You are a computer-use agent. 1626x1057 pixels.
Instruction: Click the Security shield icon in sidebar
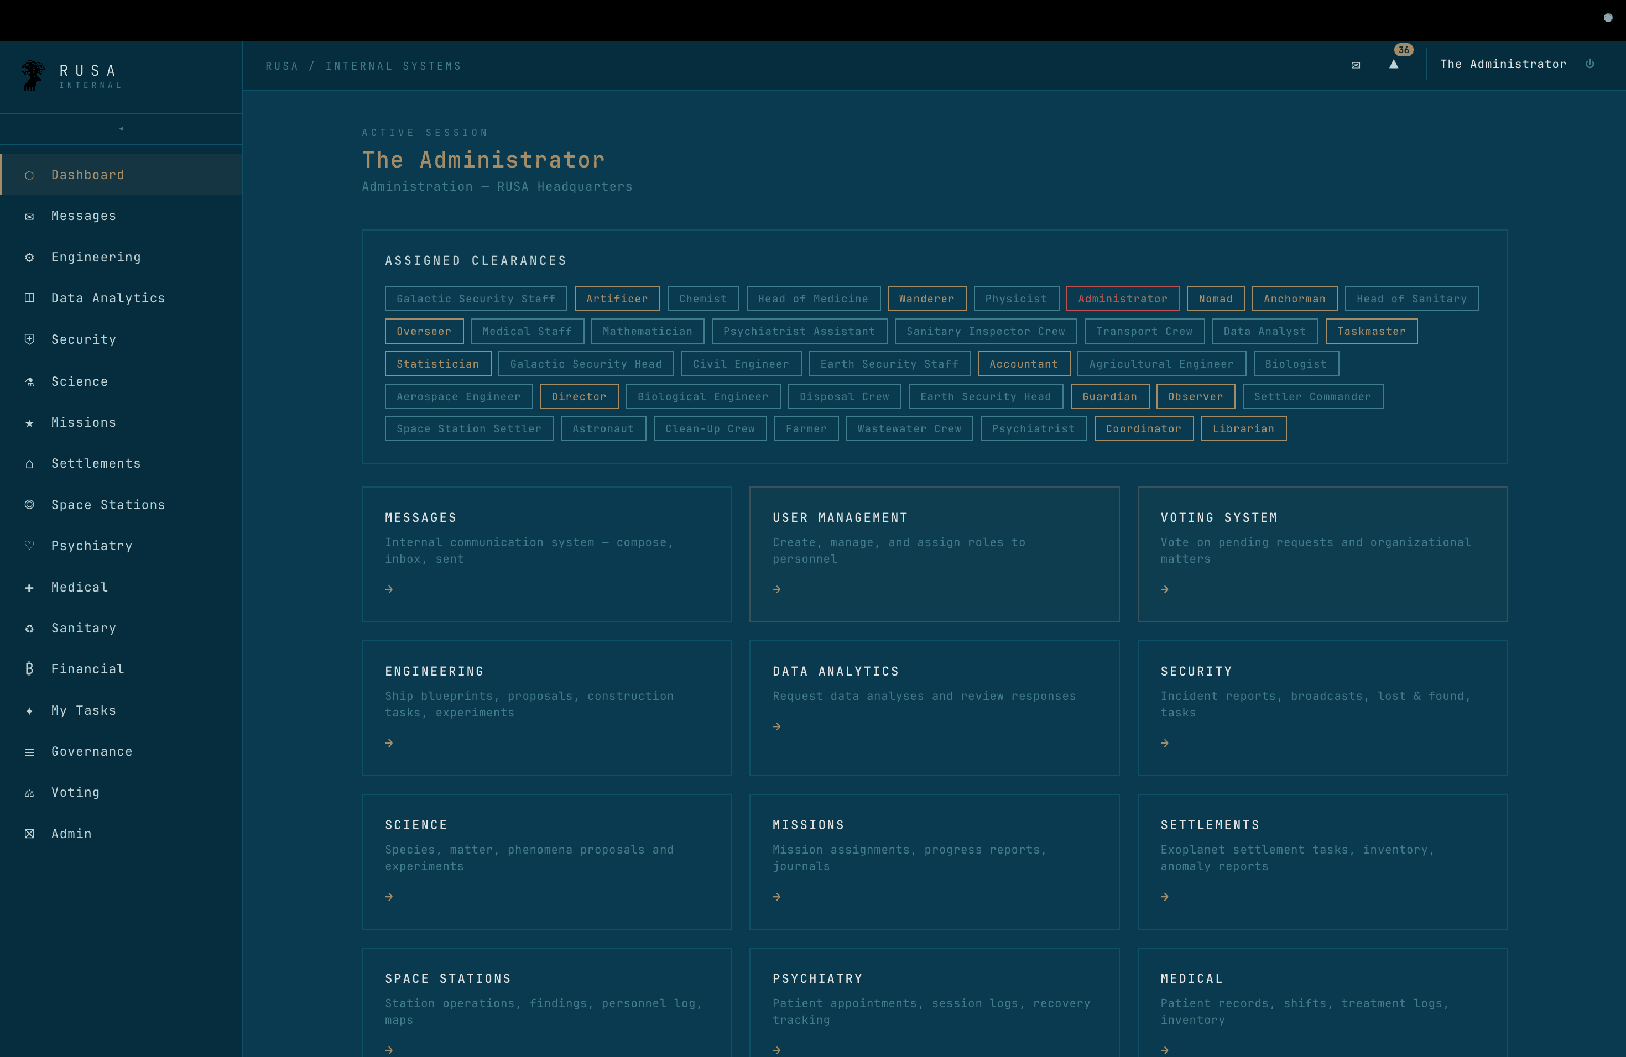(29, 339)
